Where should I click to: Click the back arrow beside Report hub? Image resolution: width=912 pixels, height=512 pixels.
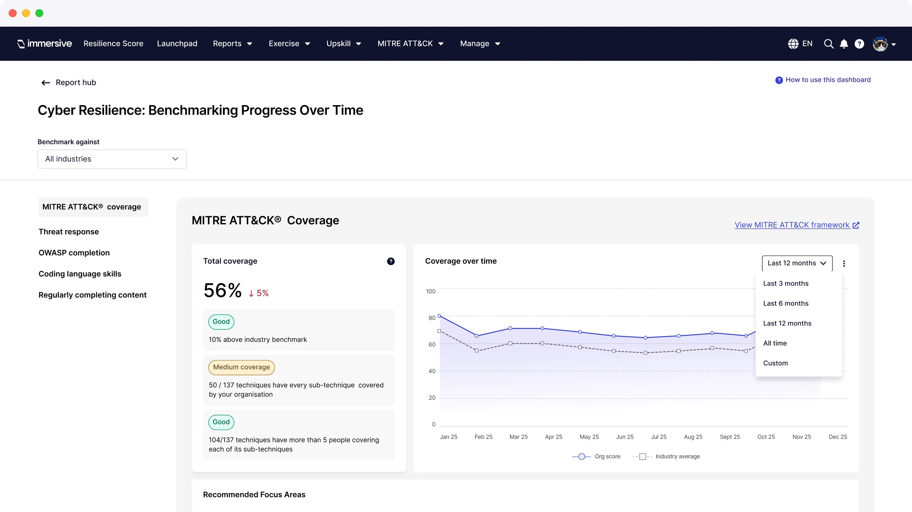pyautogui.click(x=46, y=83)
